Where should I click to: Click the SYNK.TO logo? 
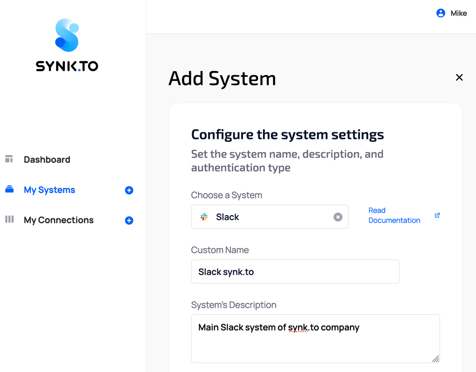click(x=67, y=45)
